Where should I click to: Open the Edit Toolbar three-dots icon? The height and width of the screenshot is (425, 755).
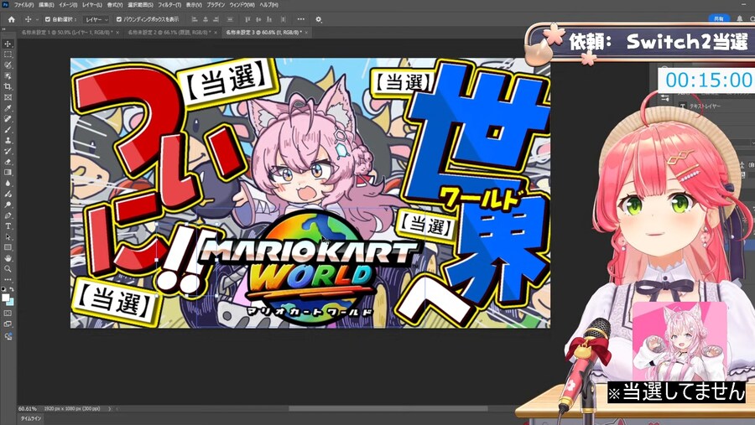[8, 280]
